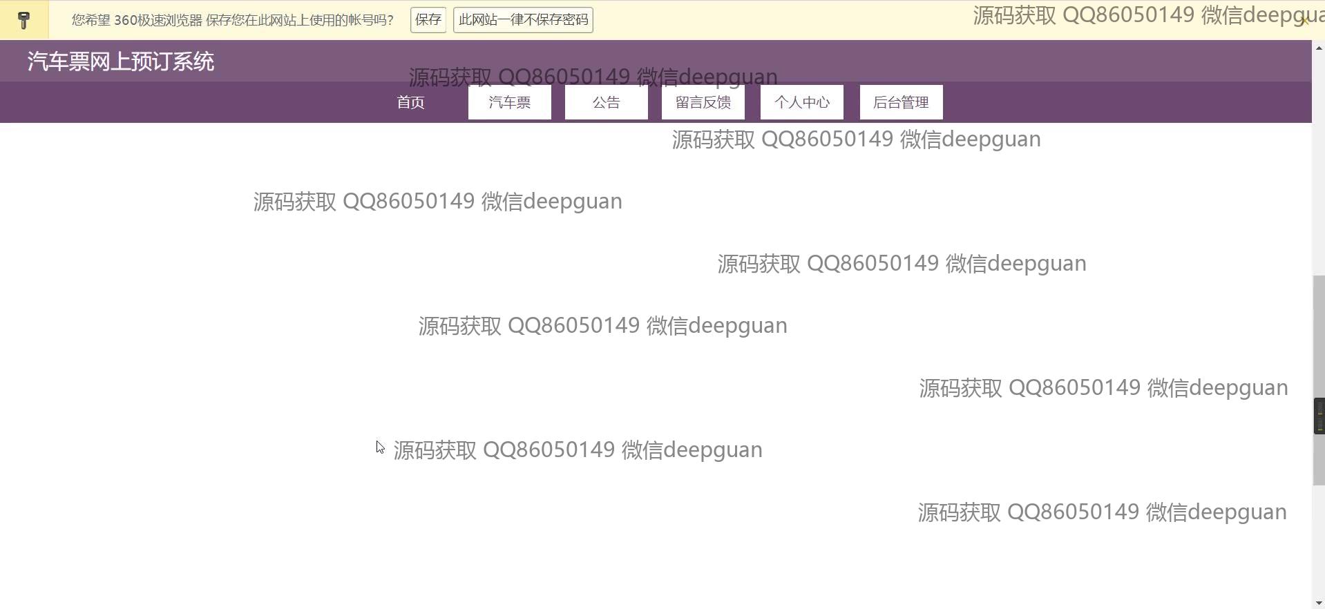
Task: Open 个人中心 menu item
Action: click(802, 102)
